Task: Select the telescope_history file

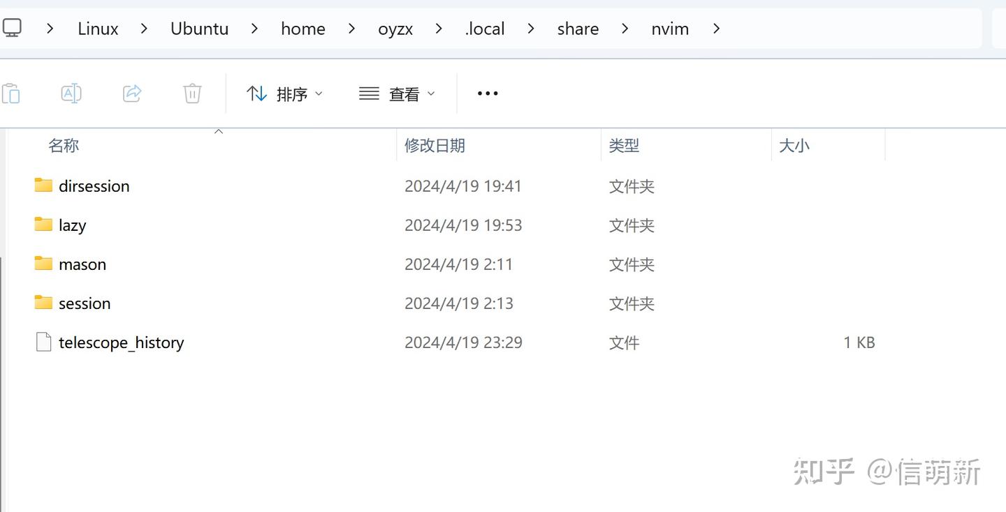Action: (x=120, y=342)
